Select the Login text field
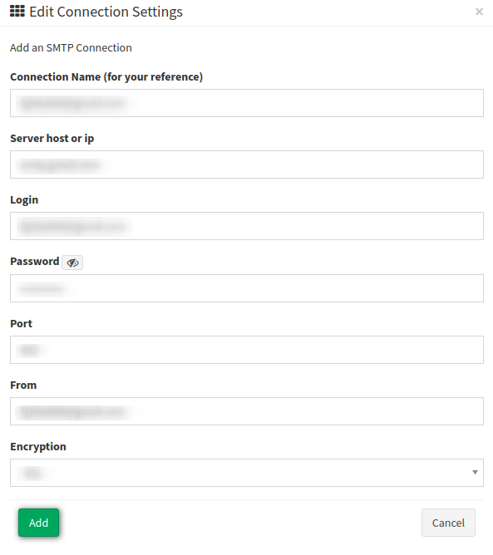 246,226
